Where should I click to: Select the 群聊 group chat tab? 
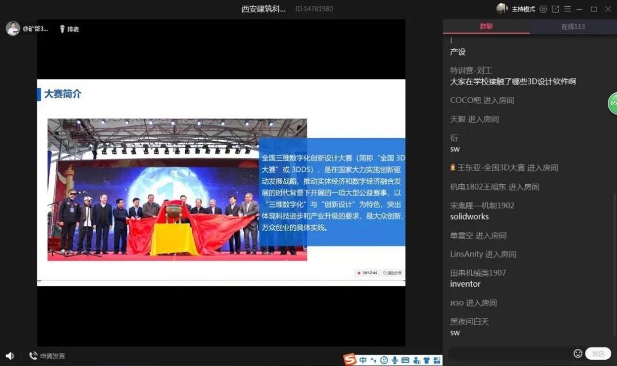click(x=486, y=26)
